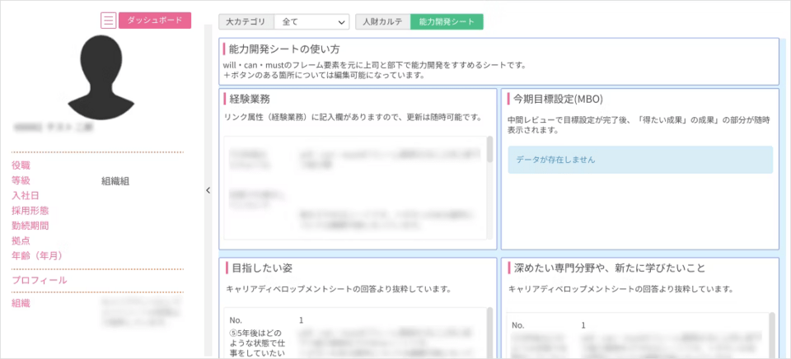Select the 等級 field in sidebar

21,180
